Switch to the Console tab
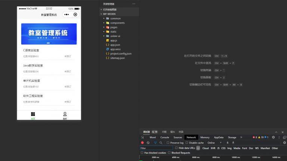The height and width of the screenshot is (161, 287). (x=165, y=137)
